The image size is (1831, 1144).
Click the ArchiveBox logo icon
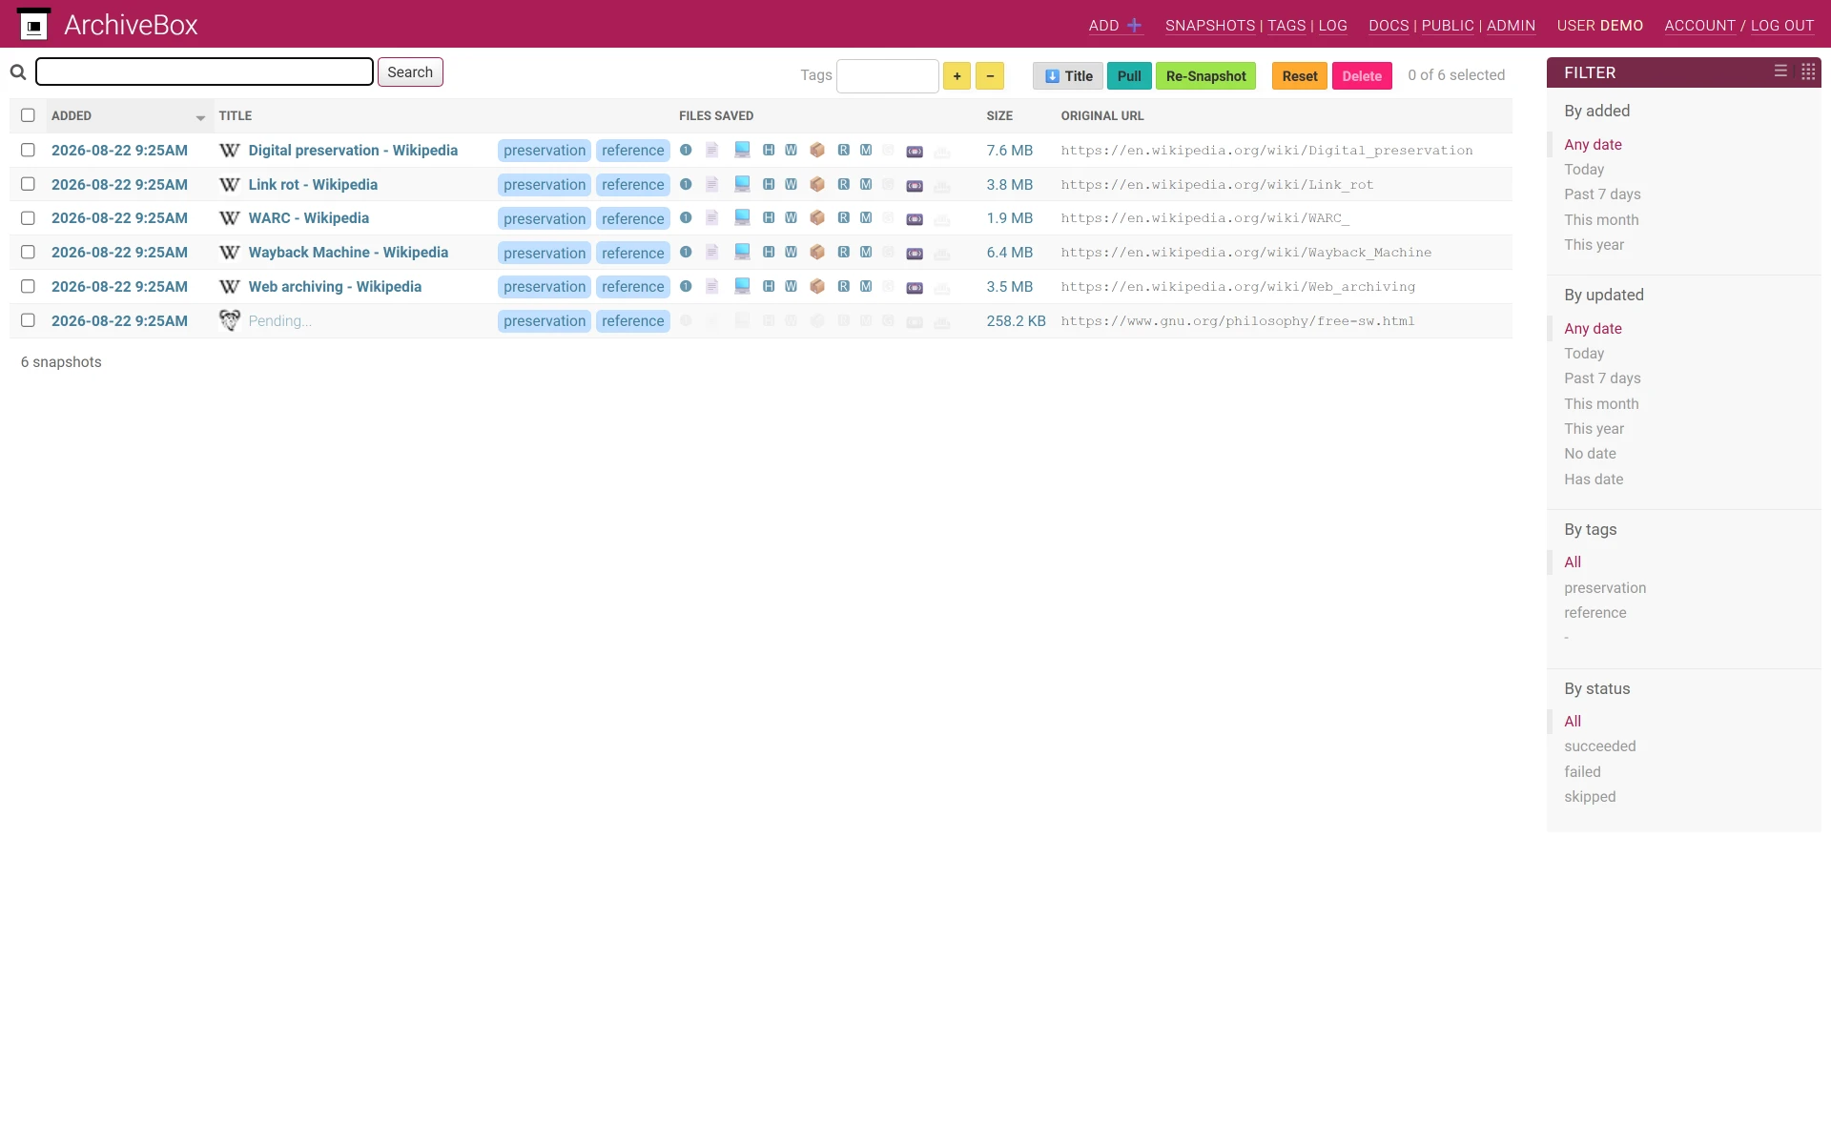tap(33, 24)
